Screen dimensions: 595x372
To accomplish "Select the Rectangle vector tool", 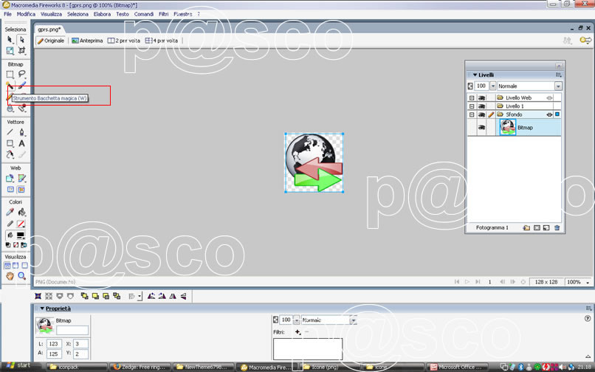I will 10,143.
